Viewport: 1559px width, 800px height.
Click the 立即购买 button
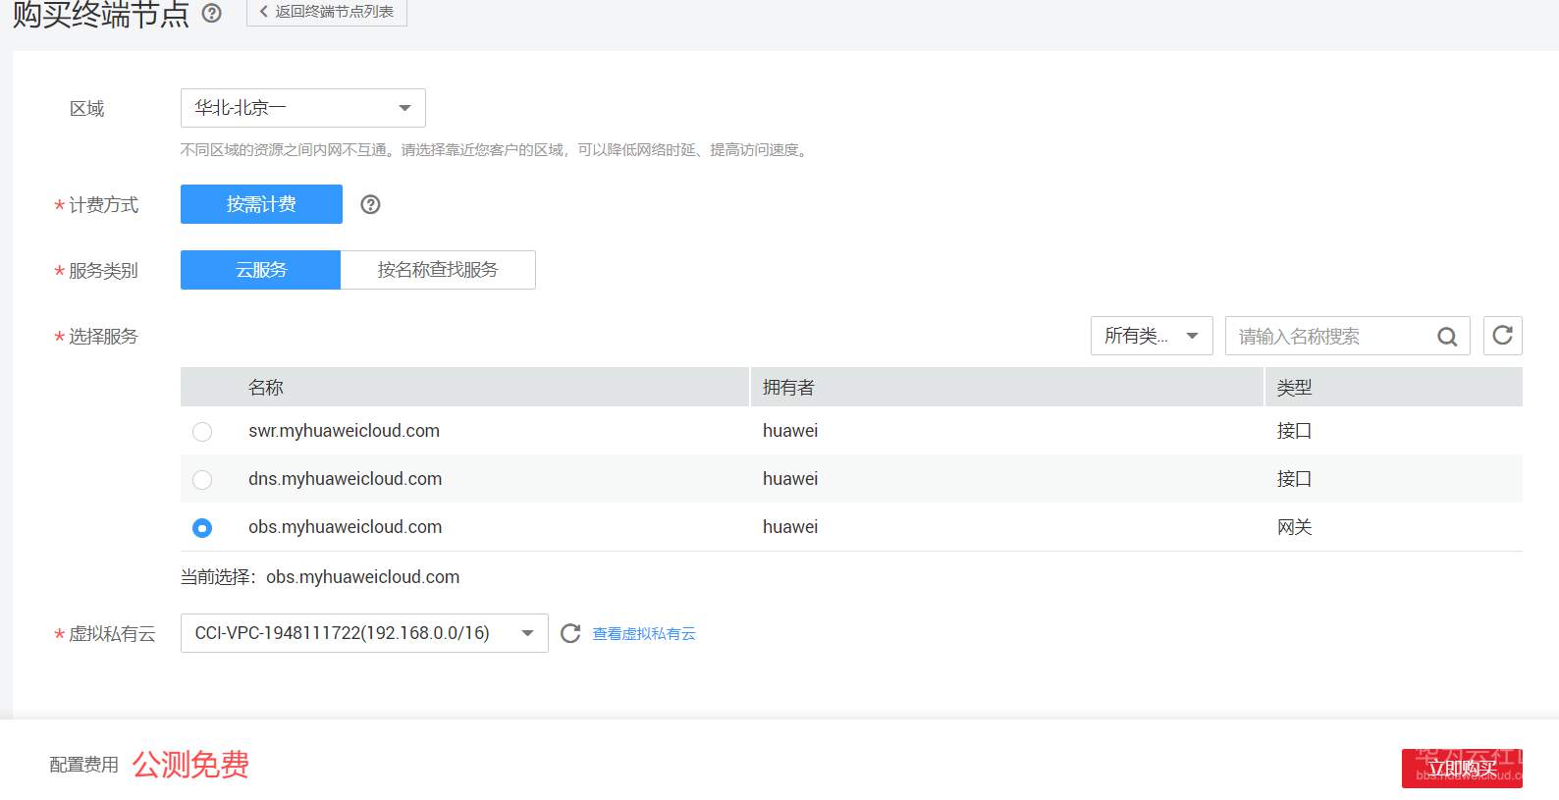click(1462, 768)
